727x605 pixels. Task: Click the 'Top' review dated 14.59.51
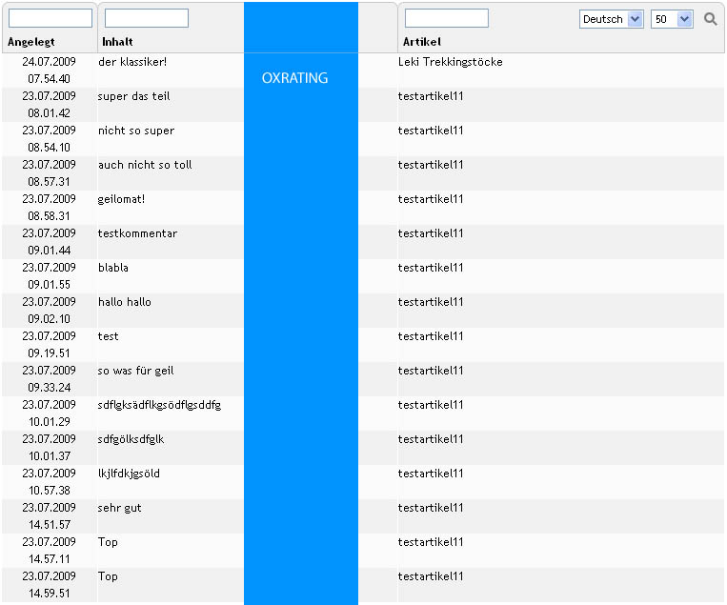point(108,576)
